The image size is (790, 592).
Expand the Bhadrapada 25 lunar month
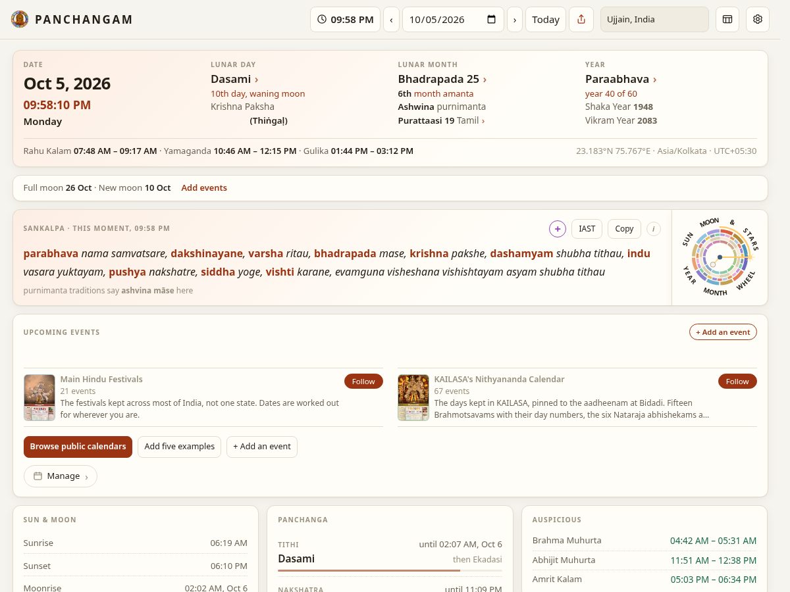click(x=442, y=79)
